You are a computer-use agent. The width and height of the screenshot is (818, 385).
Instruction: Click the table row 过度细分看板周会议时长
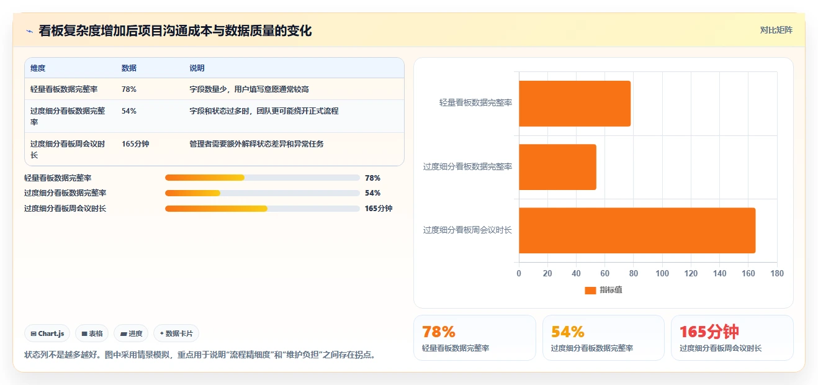214,149
